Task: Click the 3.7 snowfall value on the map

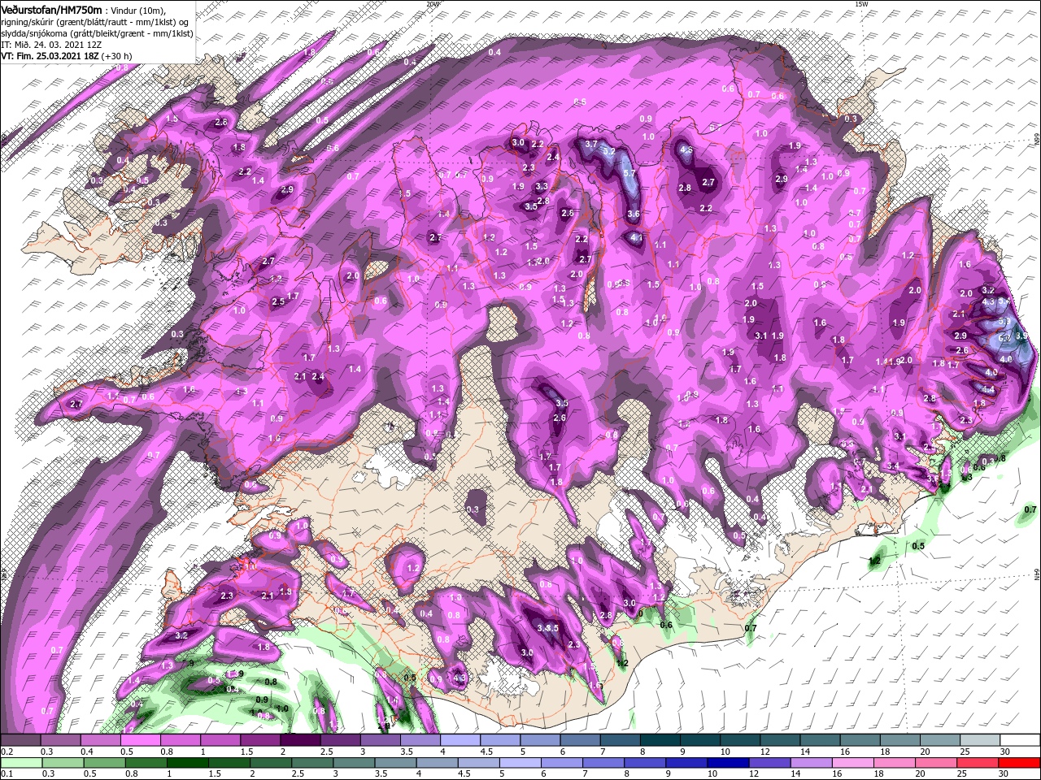Action: coord(591,144)
